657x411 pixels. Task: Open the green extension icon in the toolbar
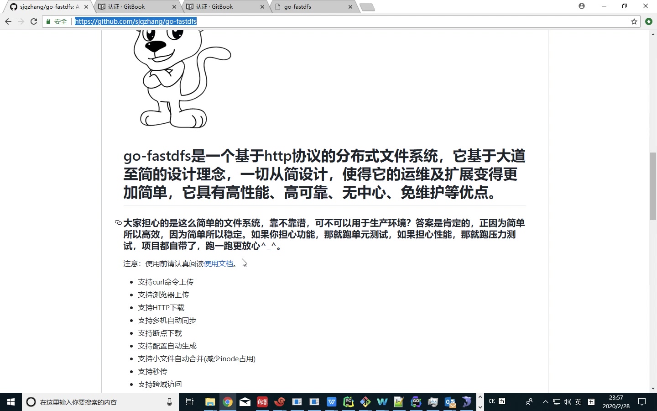tap(649, 21)
